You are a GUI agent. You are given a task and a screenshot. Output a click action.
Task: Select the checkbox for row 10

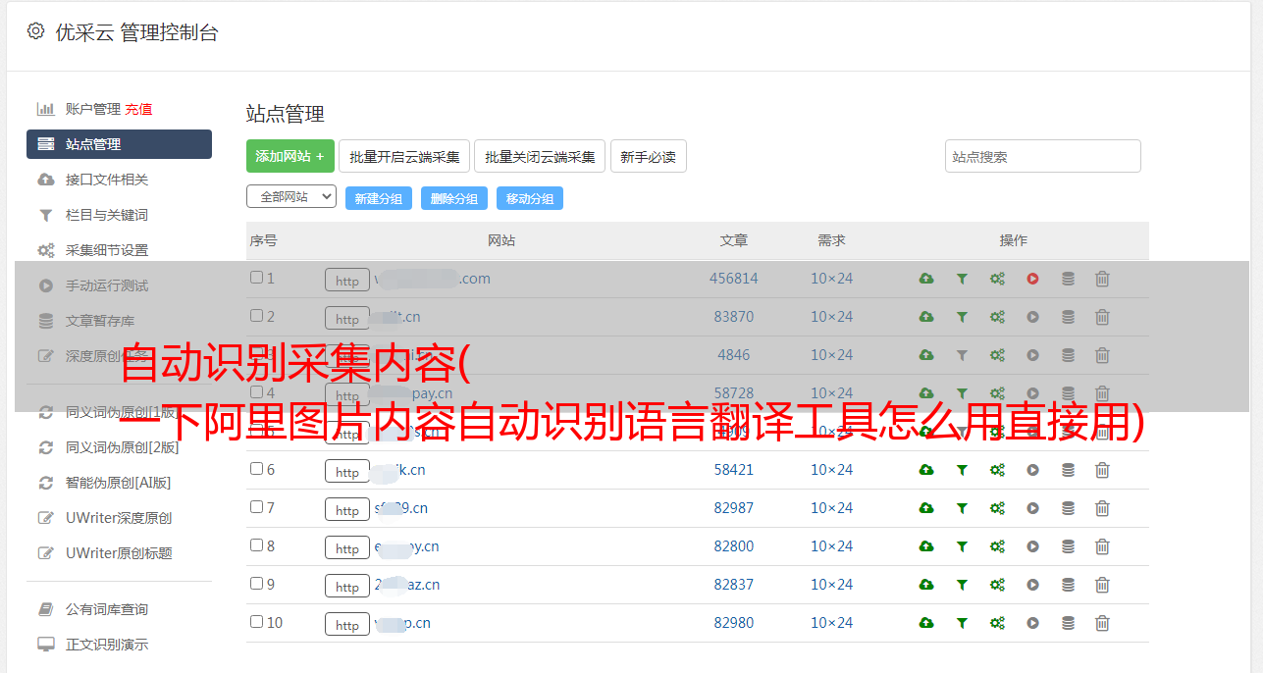click(x=257, y=622)
